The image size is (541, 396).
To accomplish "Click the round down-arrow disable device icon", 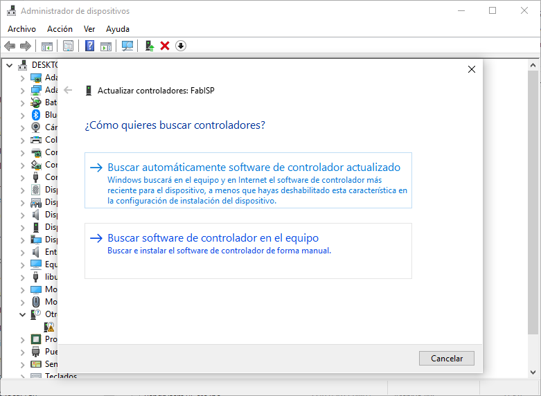I will click(181, 46).
